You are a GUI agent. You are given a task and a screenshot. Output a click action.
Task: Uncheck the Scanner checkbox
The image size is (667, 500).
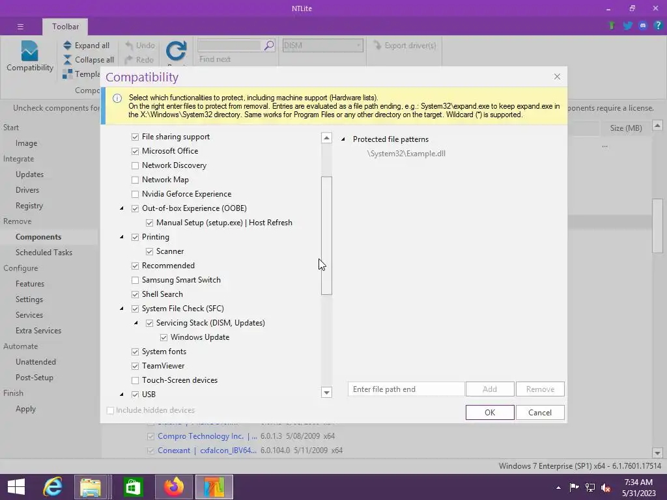click(149, 252)
